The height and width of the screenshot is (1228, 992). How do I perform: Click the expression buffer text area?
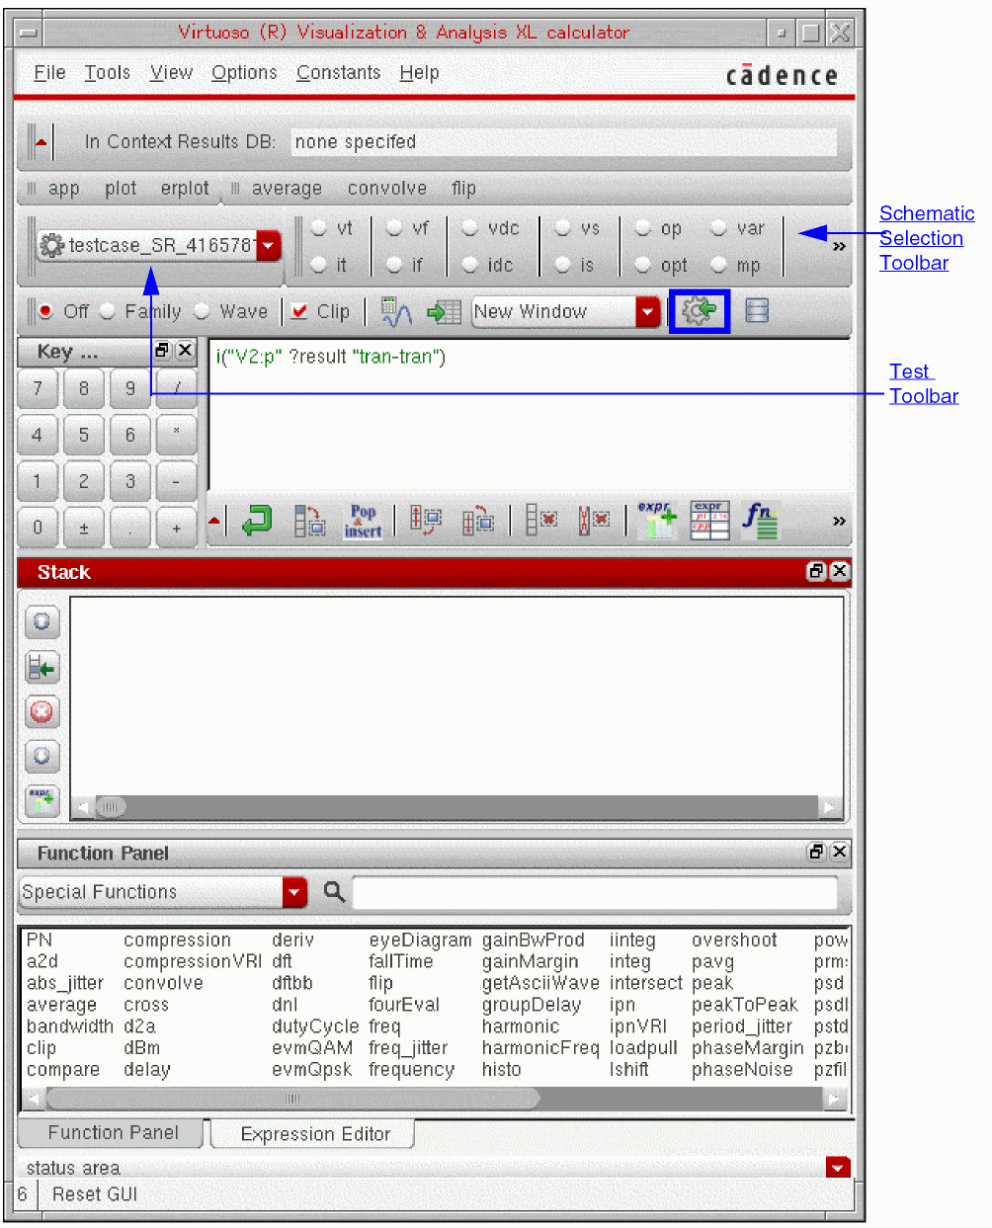[530, 414]
